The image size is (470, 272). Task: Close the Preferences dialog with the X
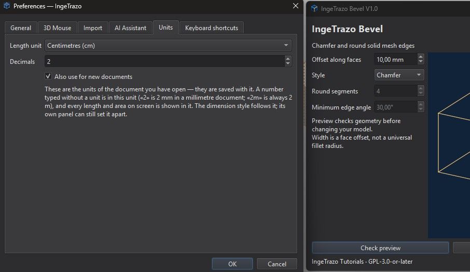pos(296,6)
